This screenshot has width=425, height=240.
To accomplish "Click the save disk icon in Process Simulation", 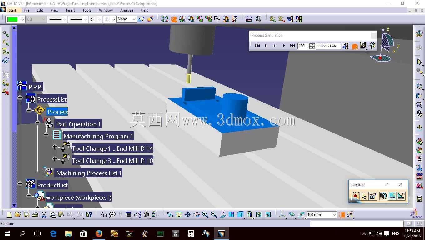I will coord(363,46).
